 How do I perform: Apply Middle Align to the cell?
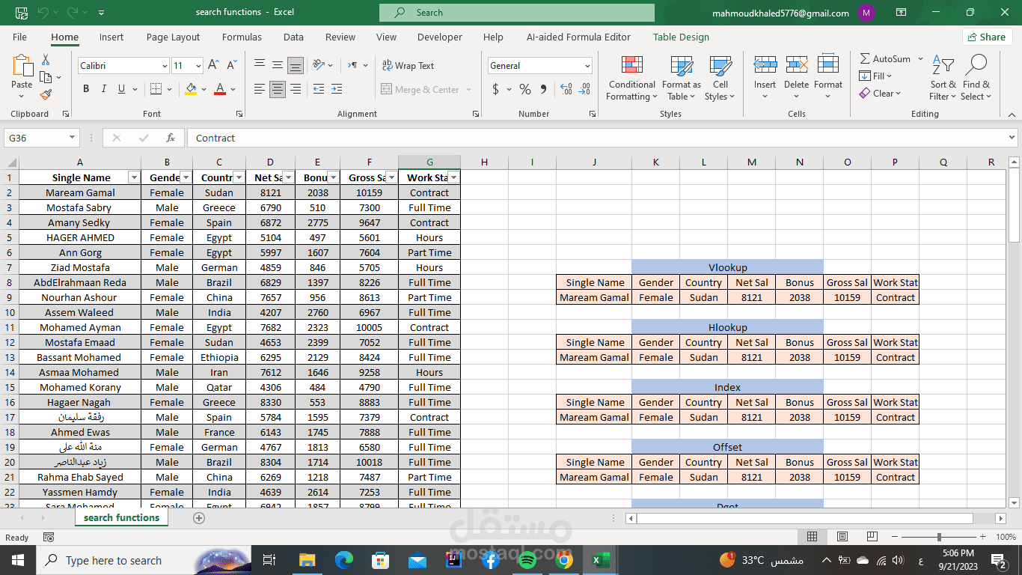coord(278,65)
